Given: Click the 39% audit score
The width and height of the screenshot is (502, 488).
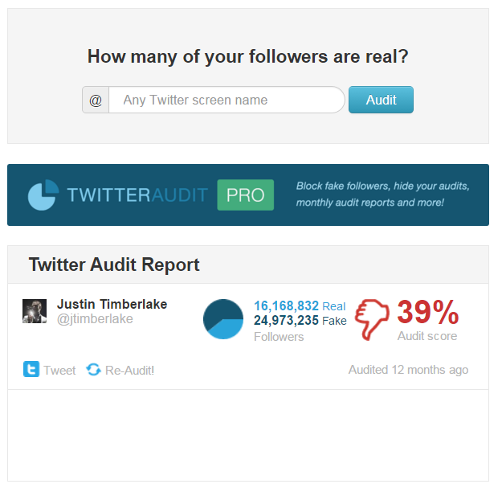Looking at the screenshot, I should point(428,312).
